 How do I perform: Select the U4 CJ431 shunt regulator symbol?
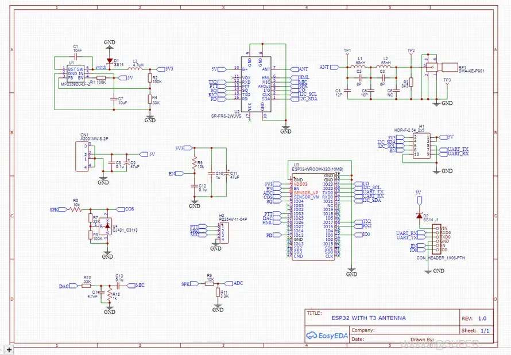(106, 226)
